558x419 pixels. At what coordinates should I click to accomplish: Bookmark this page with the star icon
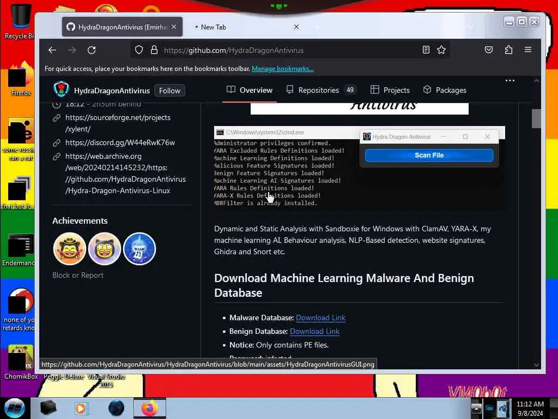point(441,50)
